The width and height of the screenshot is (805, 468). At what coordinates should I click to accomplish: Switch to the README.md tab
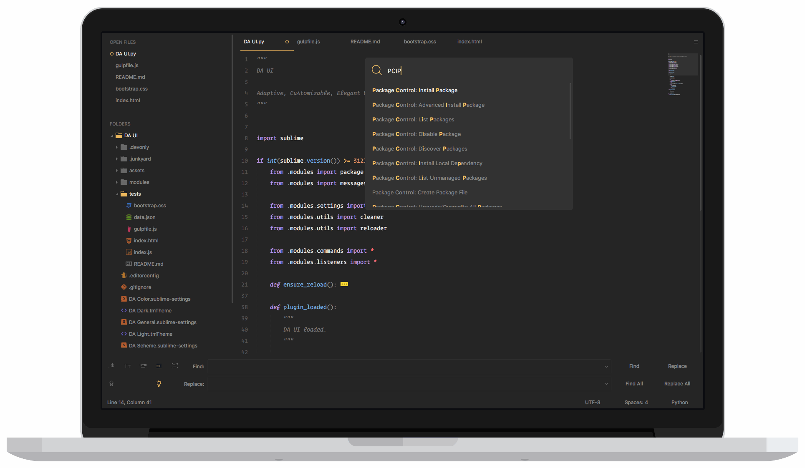(x=365, y=42)
